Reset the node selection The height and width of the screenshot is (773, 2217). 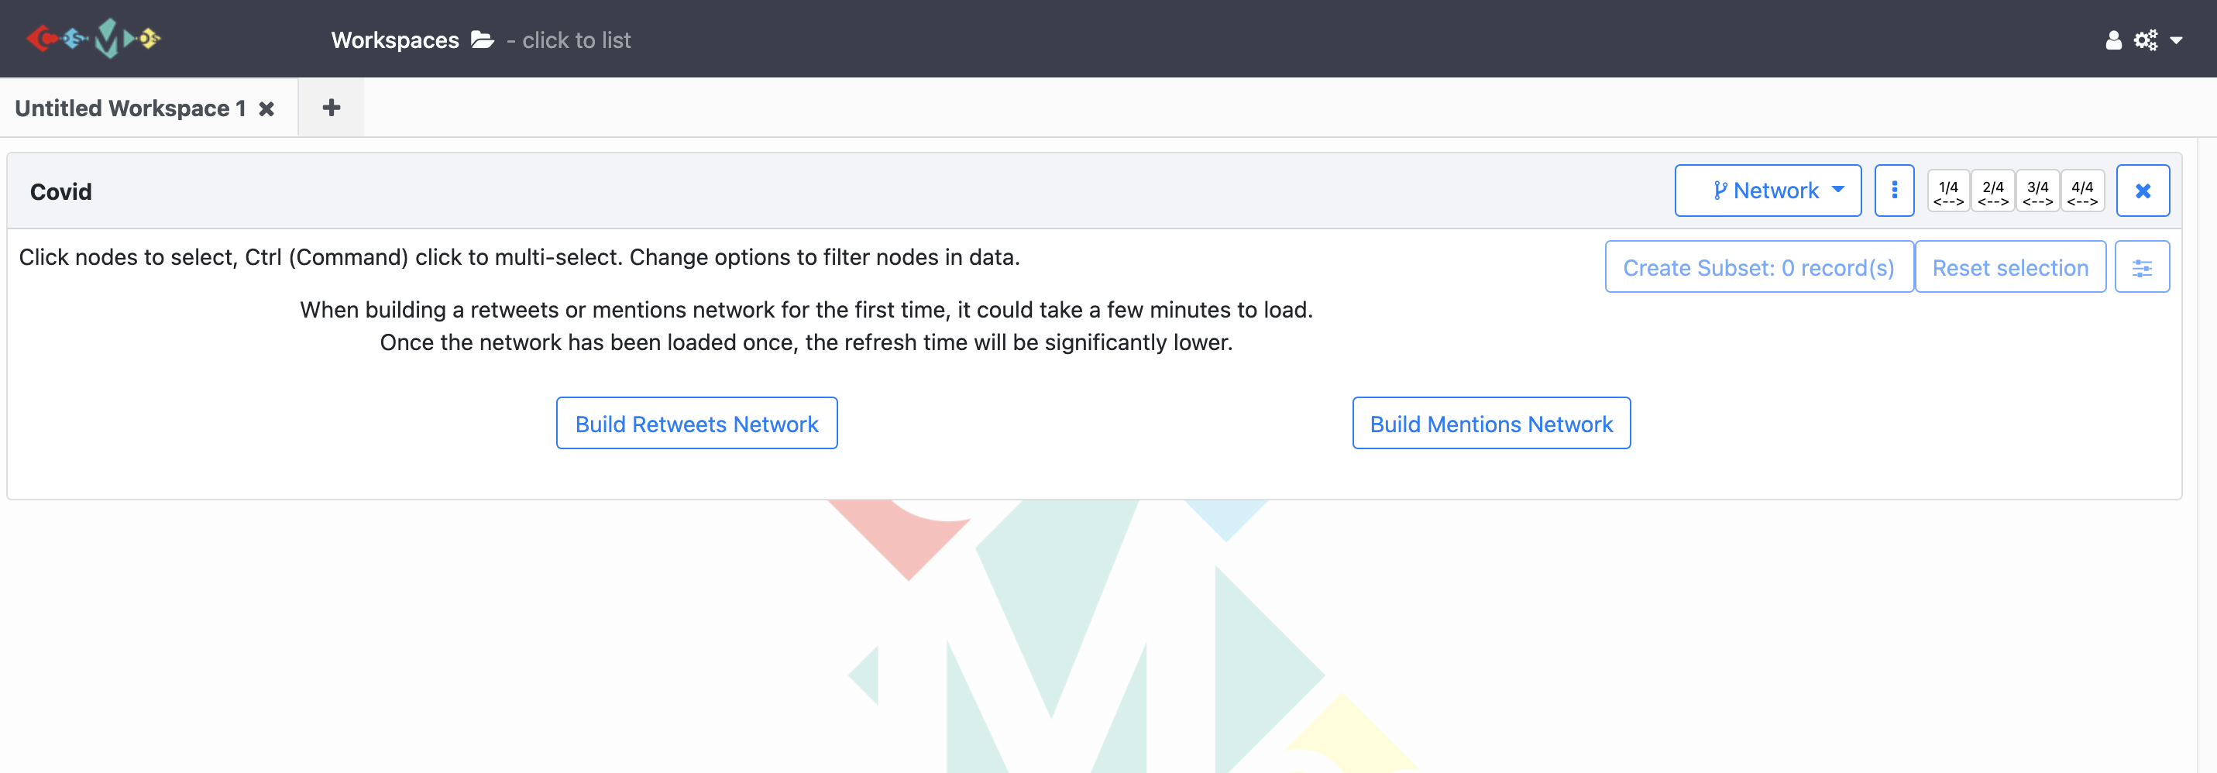point(2010,267)
